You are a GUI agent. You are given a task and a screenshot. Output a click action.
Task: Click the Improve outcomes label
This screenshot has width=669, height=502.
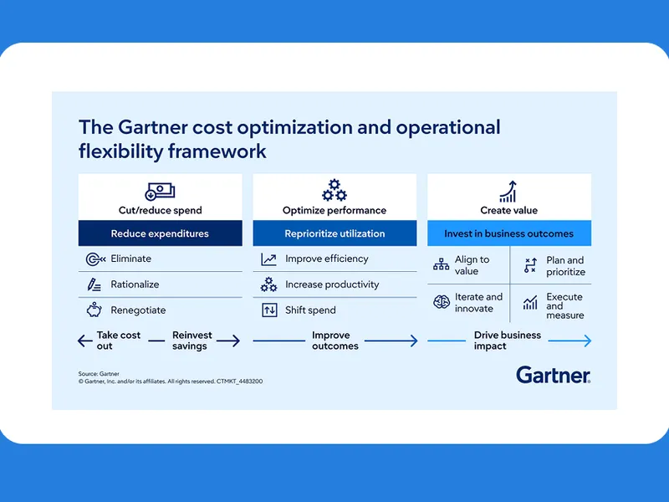[x=335, y=341]
